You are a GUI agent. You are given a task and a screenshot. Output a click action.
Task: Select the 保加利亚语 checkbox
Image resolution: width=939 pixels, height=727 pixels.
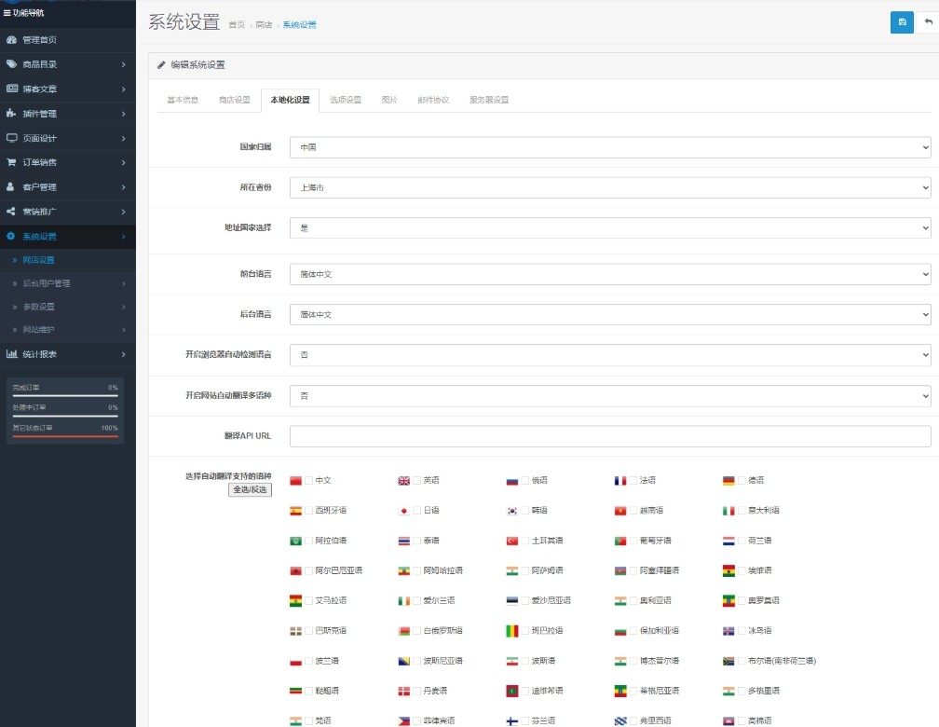pyautogui.click(x=633, y=630)
